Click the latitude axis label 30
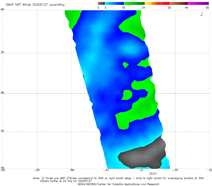The width and height of the screenshot is (212, 186). click(x=2, y=93)
